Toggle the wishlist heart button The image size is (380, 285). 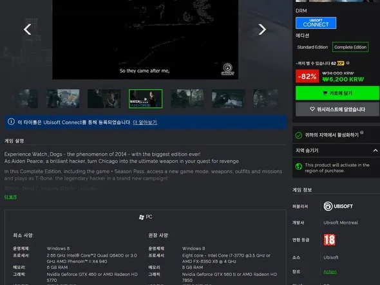click(x=337, y=109)
